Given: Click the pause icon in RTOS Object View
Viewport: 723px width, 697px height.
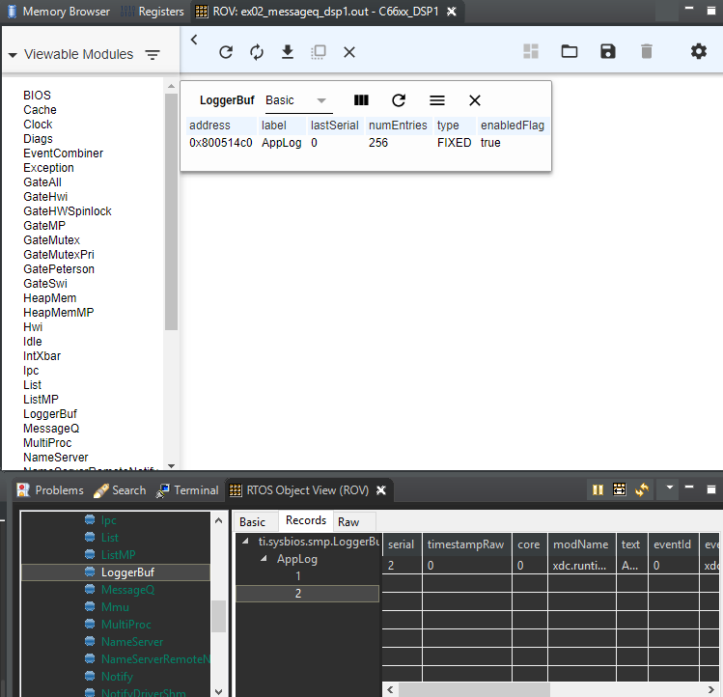Looking at the screenshot, I should pyautogui.click(x=598, y=490).
